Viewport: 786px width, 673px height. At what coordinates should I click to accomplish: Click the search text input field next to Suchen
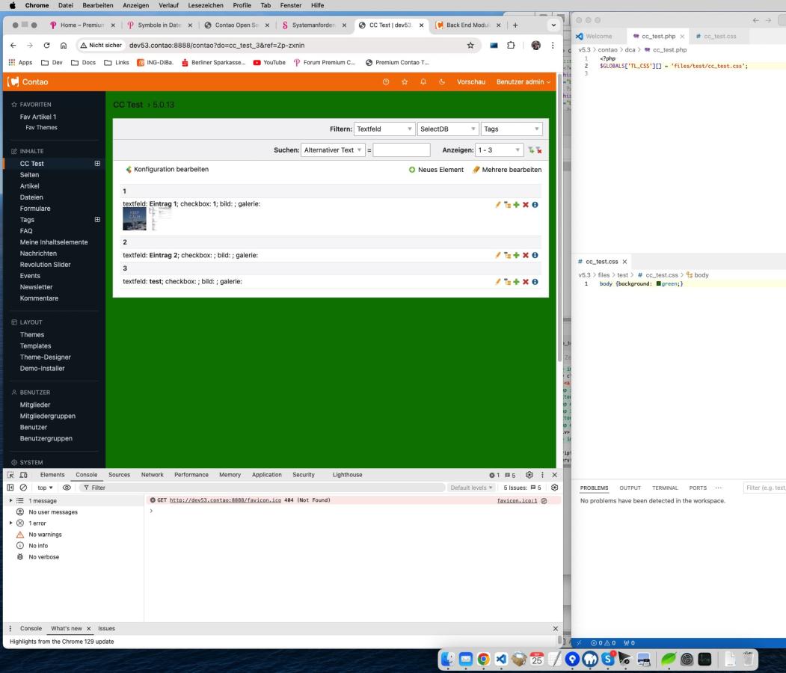(x=401, y=150)
